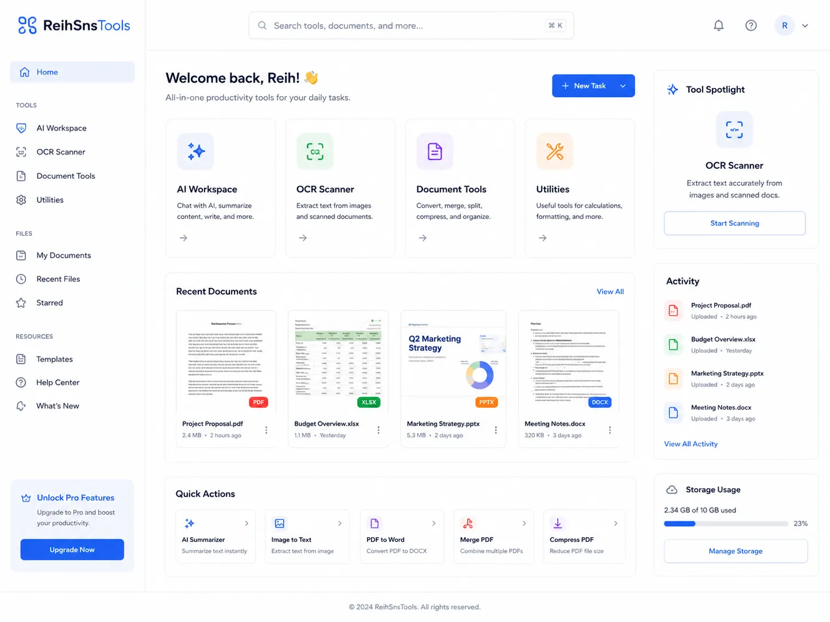Image resolution: width=830 pixels, height=622 pixels.
Task: Click the Help Center sidebar icon
Action: [21, 383]
